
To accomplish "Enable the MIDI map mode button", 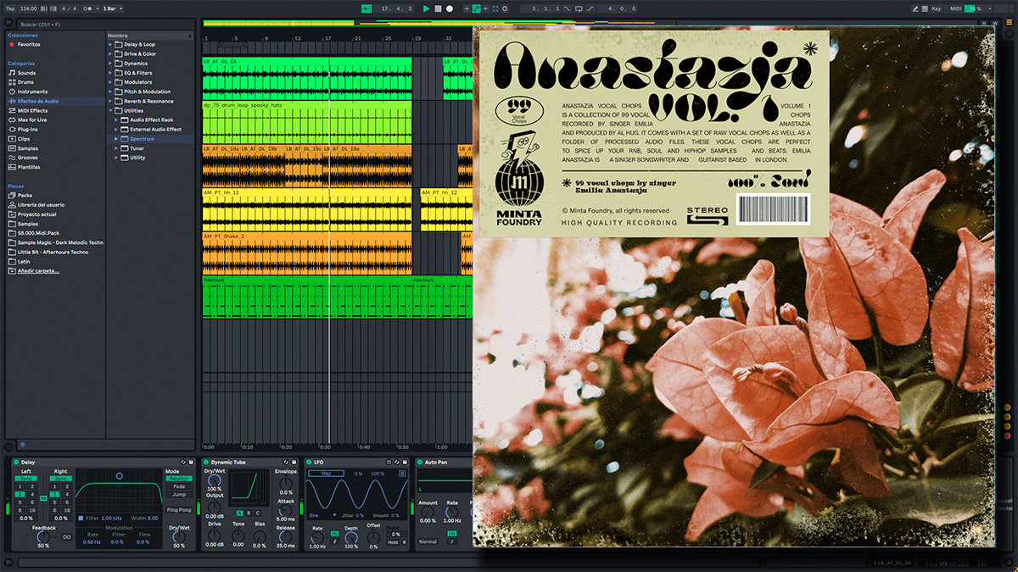I will pos(956,8).
